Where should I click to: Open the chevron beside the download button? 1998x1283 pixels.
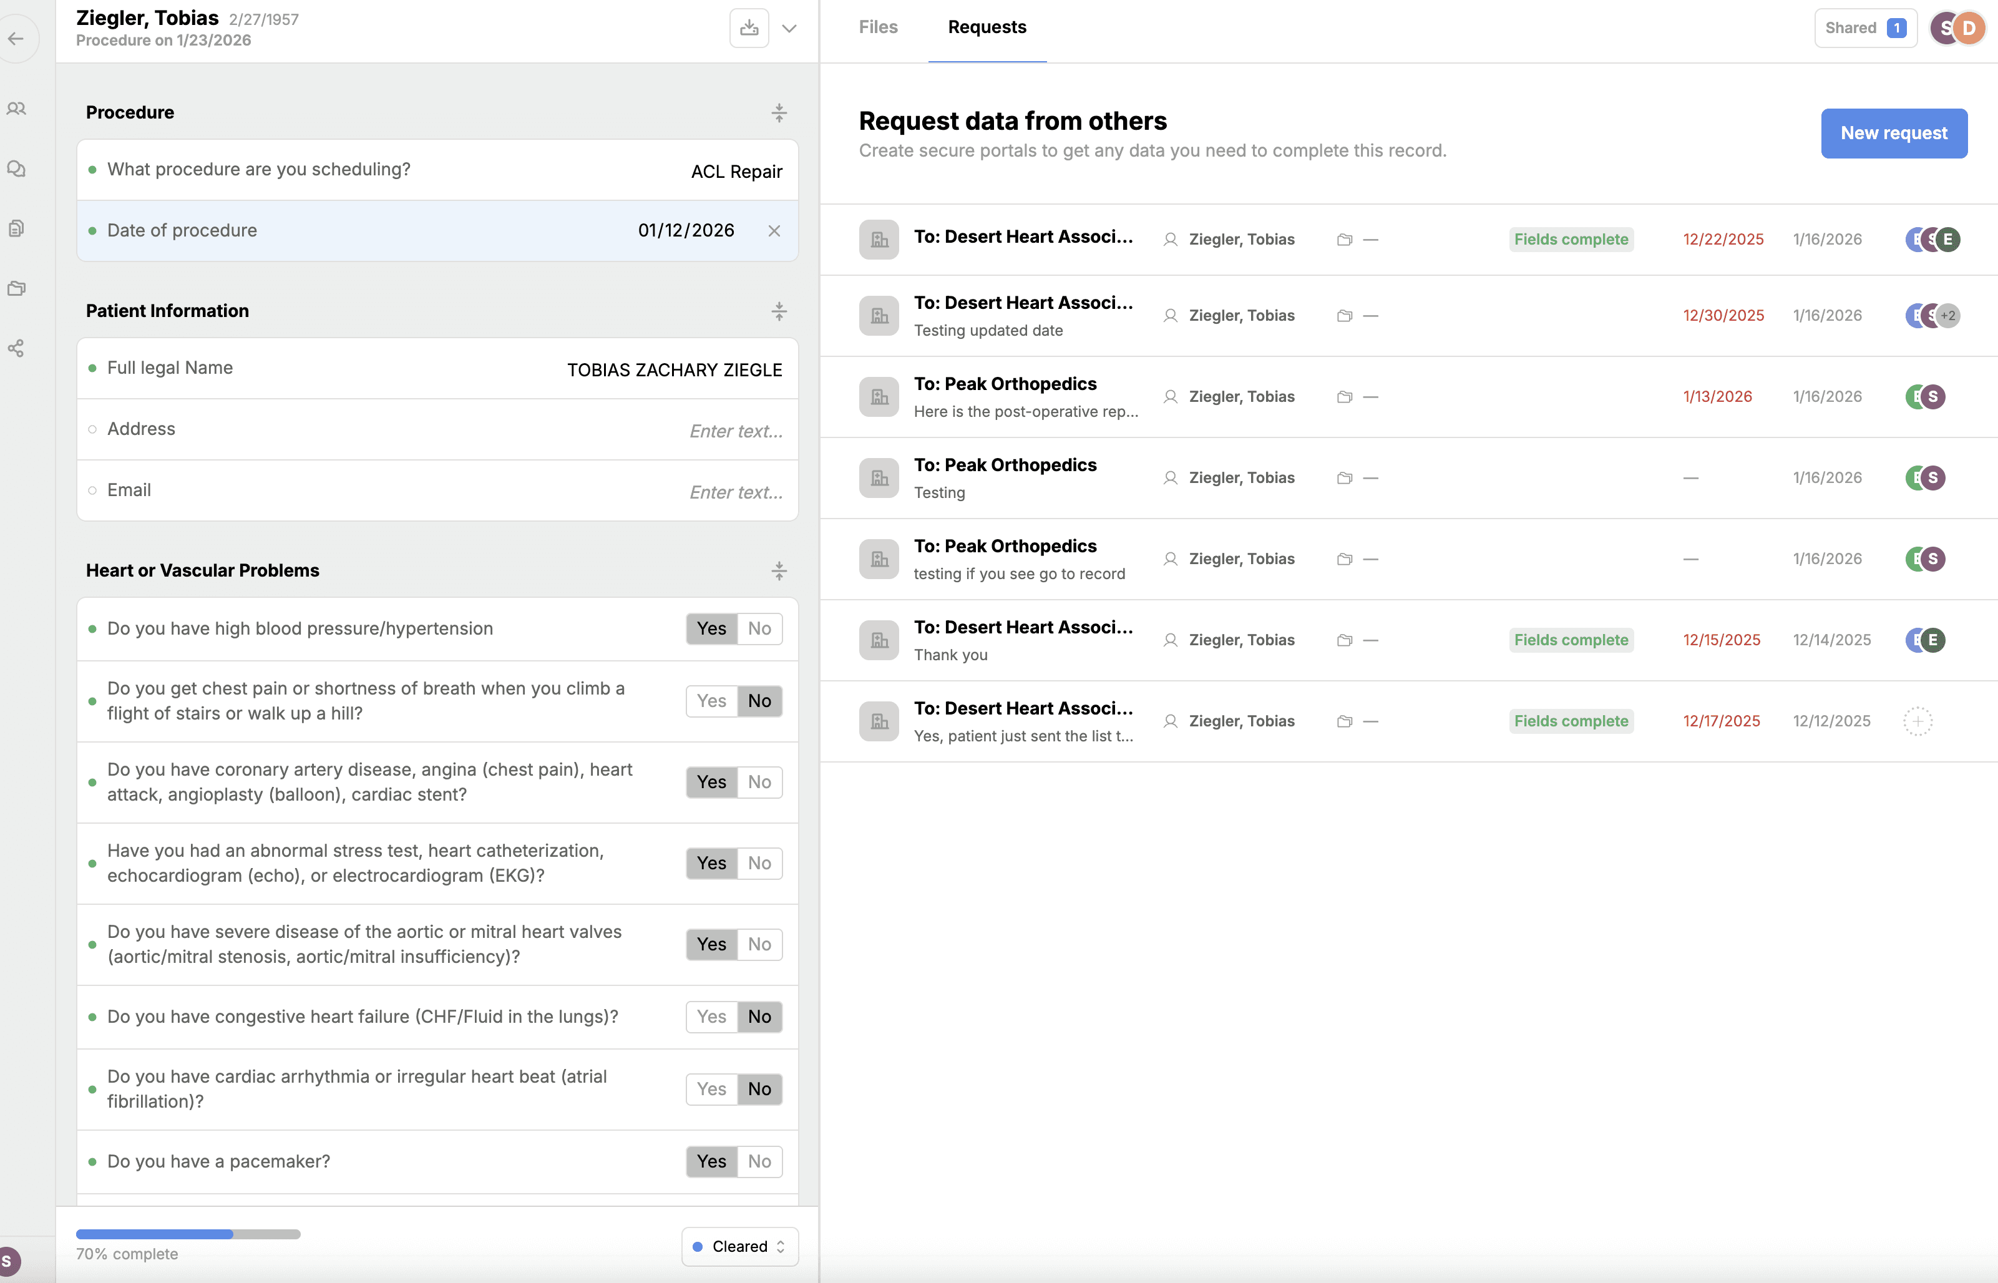[788, 27]
